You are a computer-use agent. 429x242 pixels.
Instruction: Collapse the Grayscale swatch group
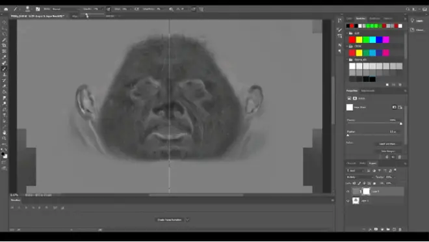[x=348, y=59]
